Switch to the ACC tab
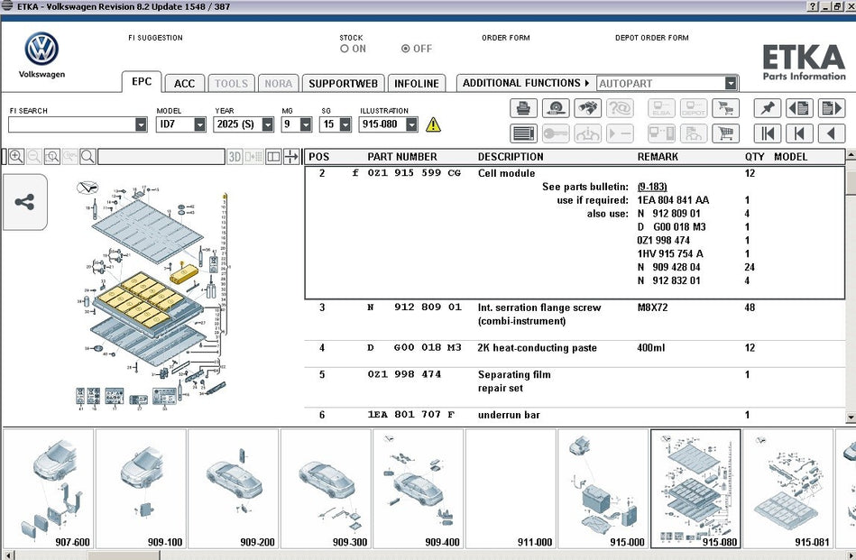This screenshot has width=856, height=560. coord(184,83)
